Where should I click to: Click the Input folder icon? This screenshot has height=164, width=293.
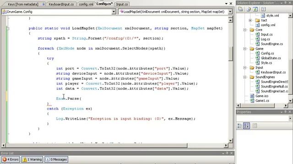[x=252, y=68]
